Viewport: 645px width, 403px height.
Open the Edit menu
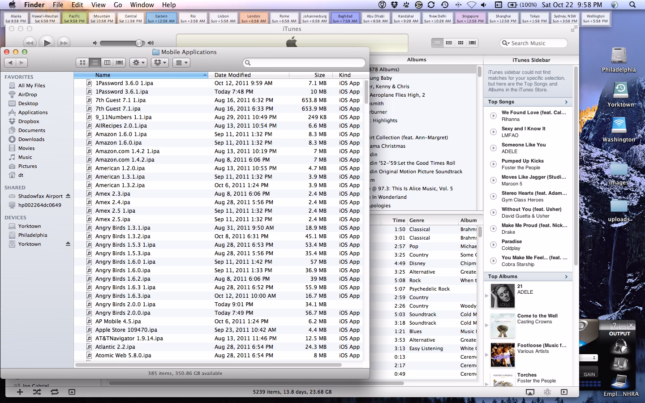77,5
